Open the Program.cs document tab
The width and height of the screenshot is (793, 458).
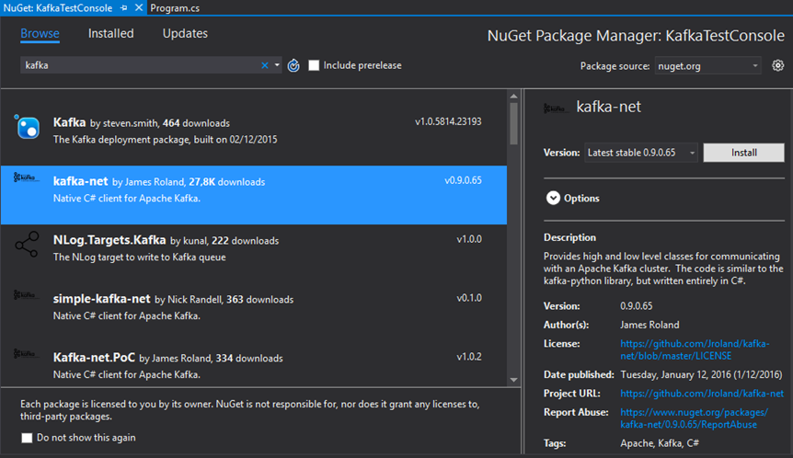[175, 8]
